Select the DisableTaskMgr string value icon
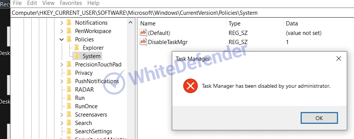Viewport: 354px width, 139px height. (143, 42)
